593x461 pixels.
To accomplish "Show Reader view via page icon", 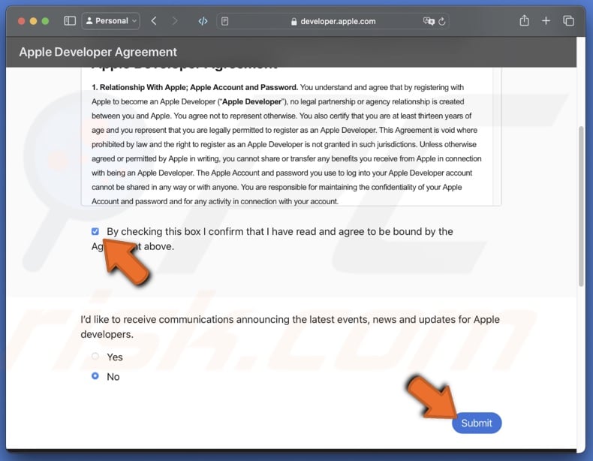I will point(224,21).
